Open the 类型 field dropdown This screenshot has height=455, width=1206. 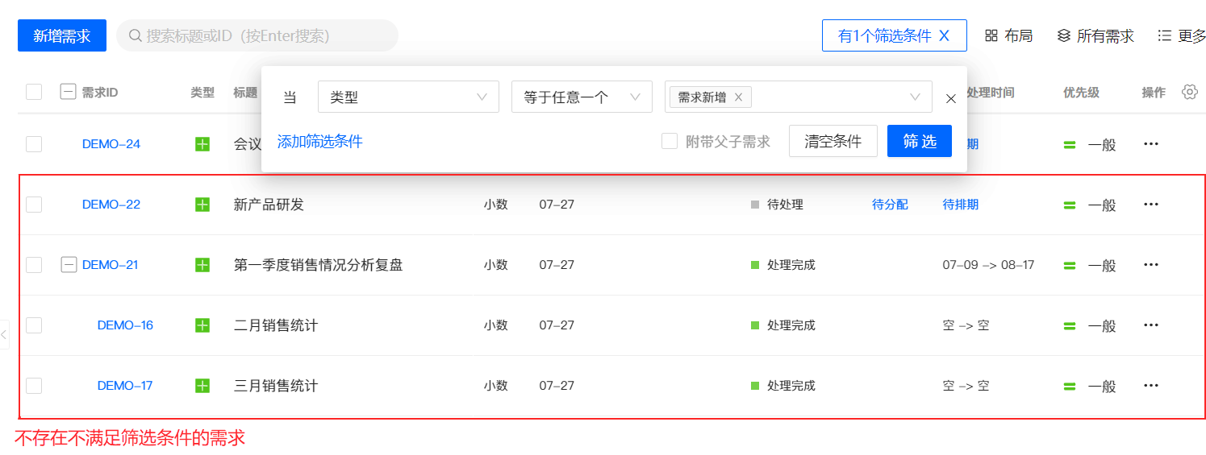click(408, 97)
